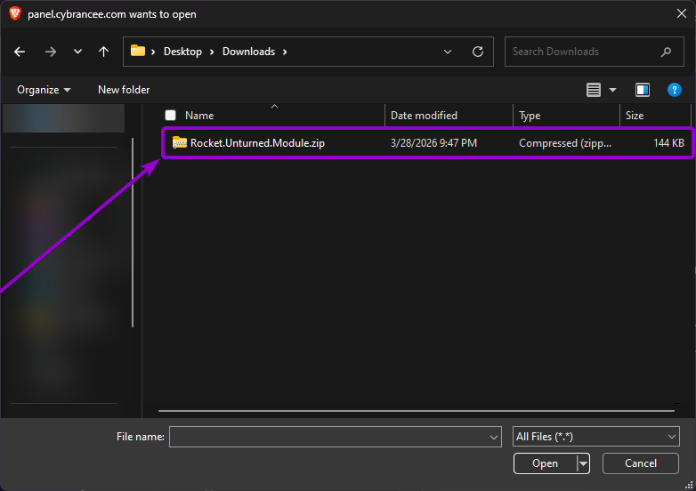Click the Search Downloads field
Image resolution: width=696 pixels, height=491 pixels.
click(x=594, y=52)
